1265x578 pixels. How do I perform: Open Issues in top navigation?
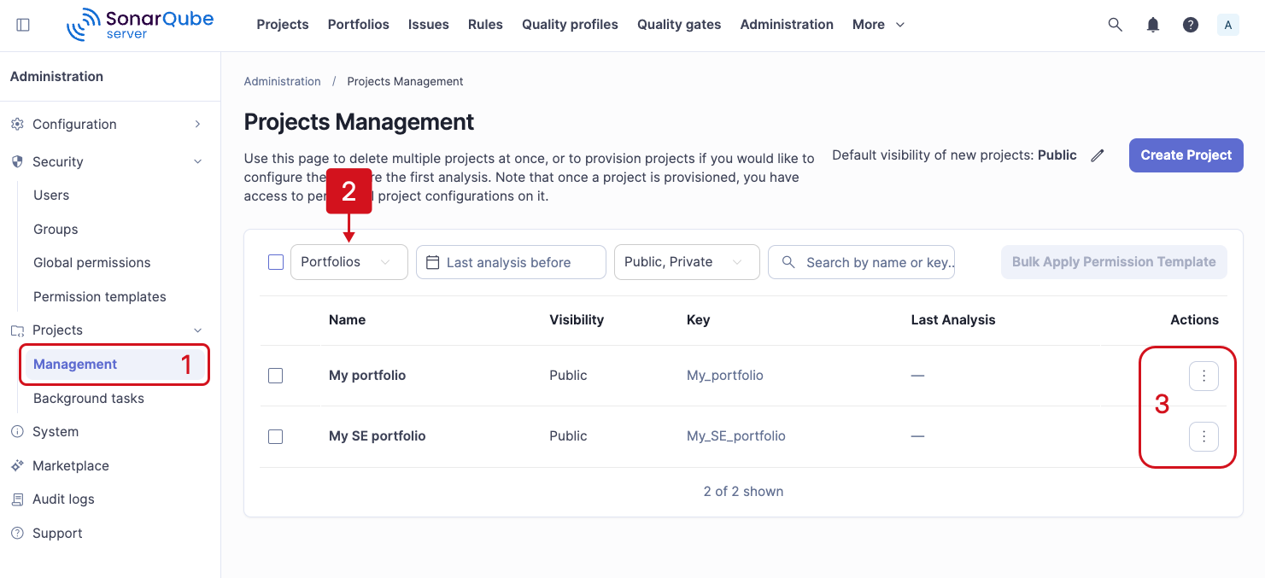pos(429,25)
